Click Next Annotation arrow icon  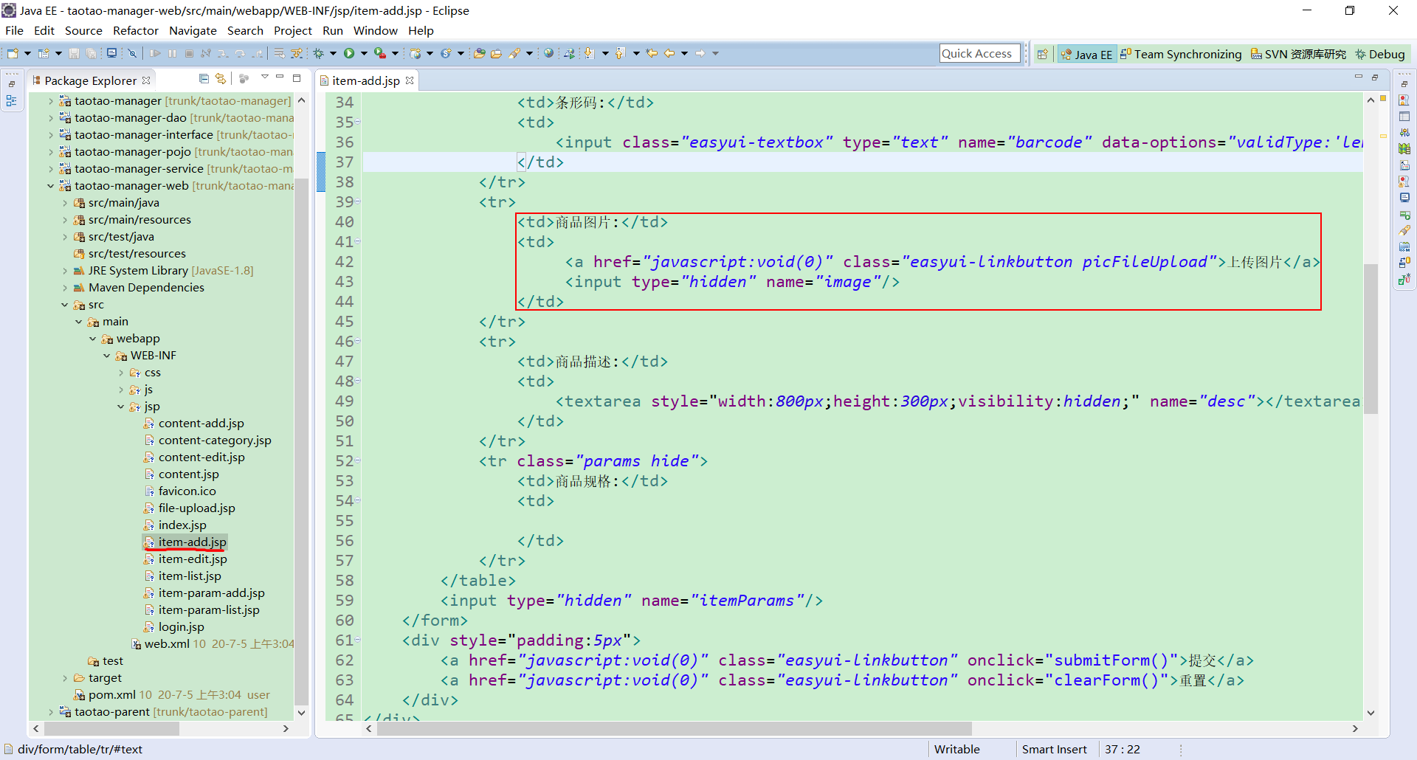[x=588, y=53]
